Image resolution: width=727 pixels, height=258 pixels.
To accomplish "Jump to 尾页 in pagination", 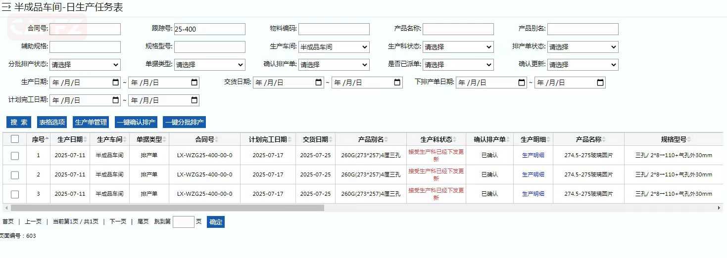I will pyautogui.click(x=143, y=222).
